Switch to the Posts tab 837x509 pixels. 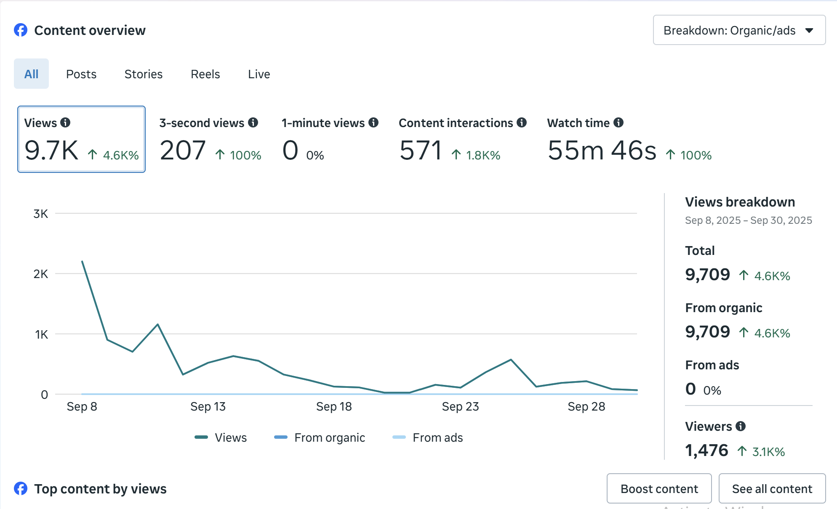tap(81, 74)
